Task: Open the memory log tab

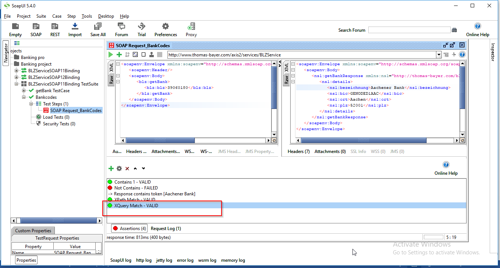Action: coord(233,260)
